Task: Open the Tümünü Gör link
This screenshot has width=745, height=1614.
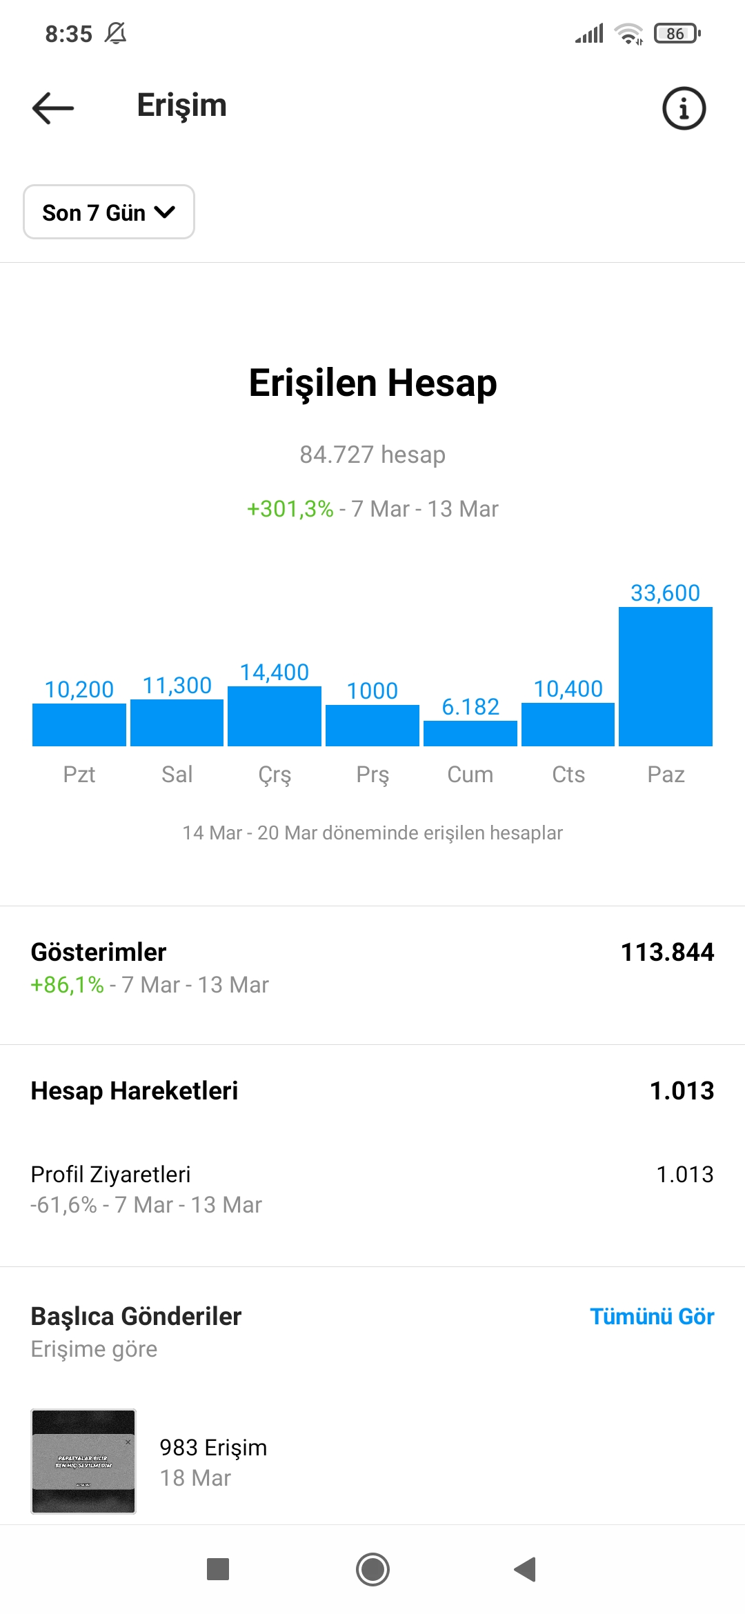Action: (652, 1316)
